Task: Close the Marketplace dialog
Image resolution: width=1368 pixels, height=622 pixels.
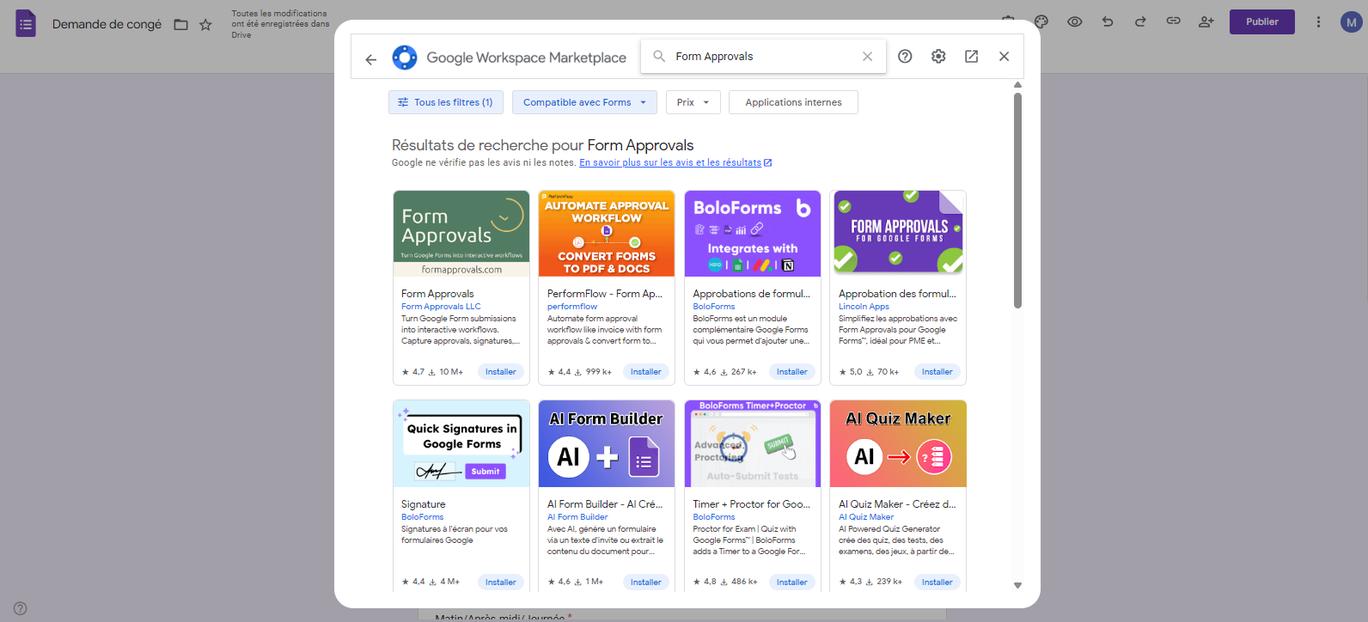Action: [x=1004, y=57]
